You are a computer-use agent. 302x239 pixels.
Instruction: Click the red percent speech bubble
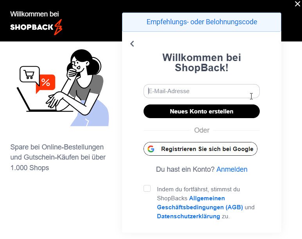pos(46,83)
